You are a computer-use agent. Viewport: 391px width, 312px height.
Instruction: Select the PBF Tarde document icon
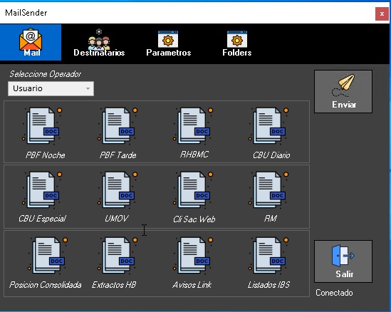(118, 125)
